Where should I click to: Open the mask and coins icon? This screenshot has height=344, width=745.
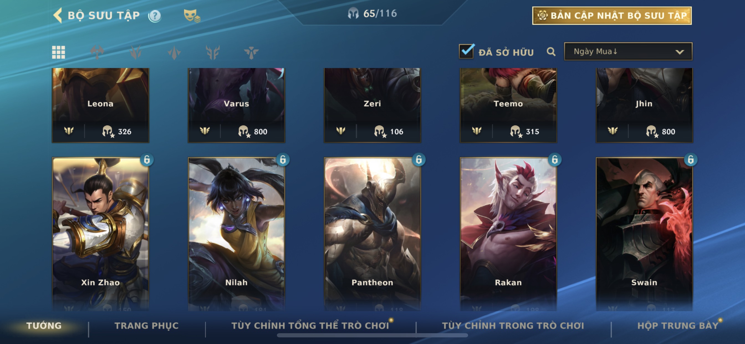click(192, 16)
